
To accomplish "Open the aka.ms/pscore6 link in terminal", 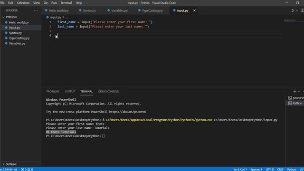I will [127, 112].
